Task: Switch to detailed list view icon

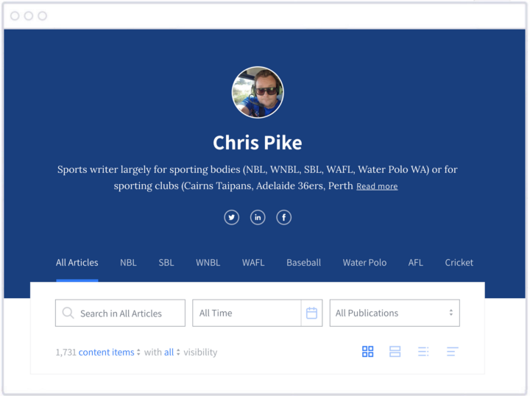Action: [423, 351]
